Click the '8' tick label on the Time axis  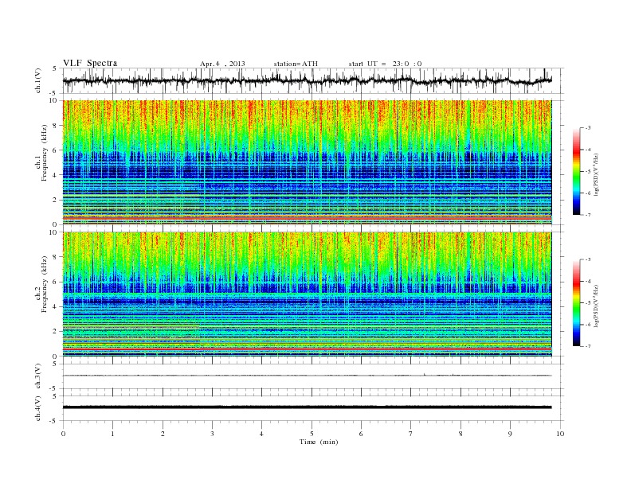[x=461, y=434]
